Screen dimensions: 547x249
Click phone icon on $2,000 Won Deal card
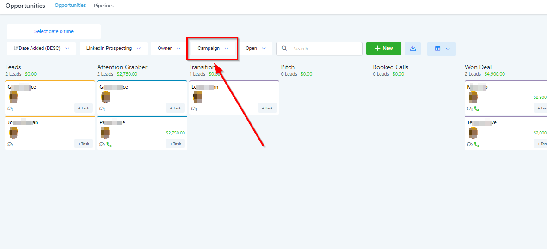(477, 144)
